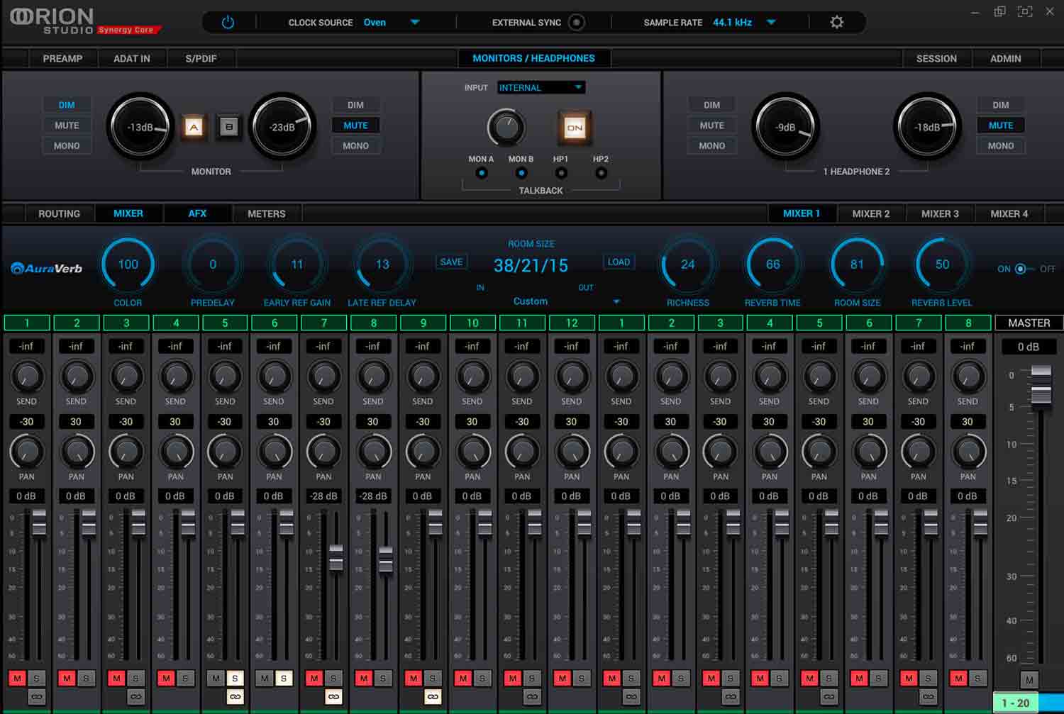This screenshot has height=714, width=1064.
Task: Solo channel 5 with the S button
Action: pos(235,679)
